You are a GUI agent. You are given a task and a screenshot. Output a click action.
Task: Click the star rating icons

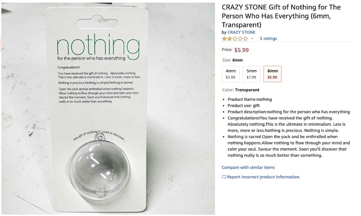pyautogui.click(x=235, y=39)
